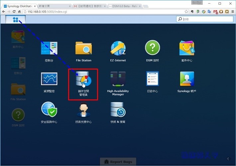The width and height of the screenshot is (236, 166).
Task: Close the DSM 6.0 Beta tab
Action: [140, 6]
